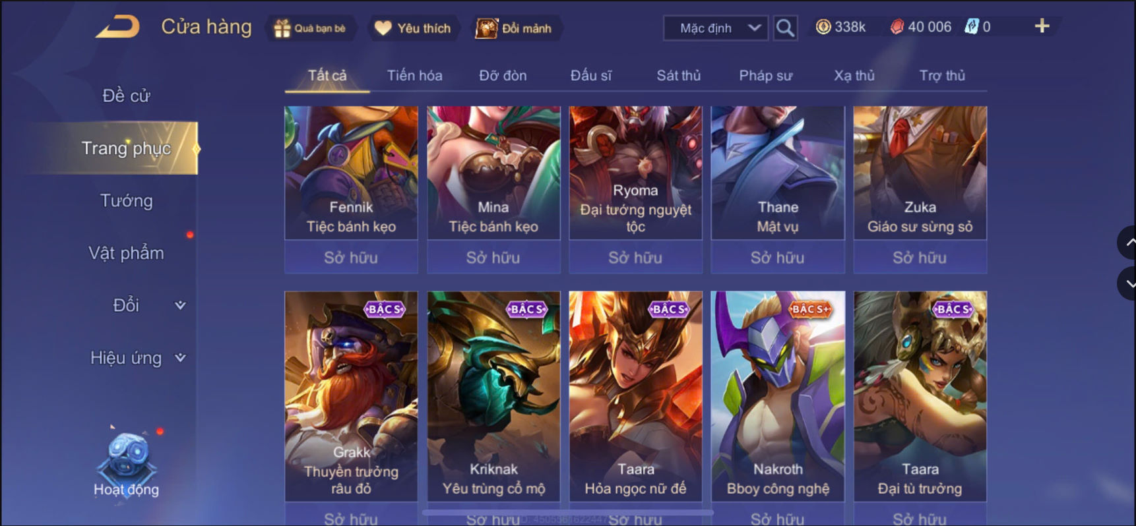Tap the plus icon to add currency
Viewport: 1136px width, 526px height.
[1042, 26]
